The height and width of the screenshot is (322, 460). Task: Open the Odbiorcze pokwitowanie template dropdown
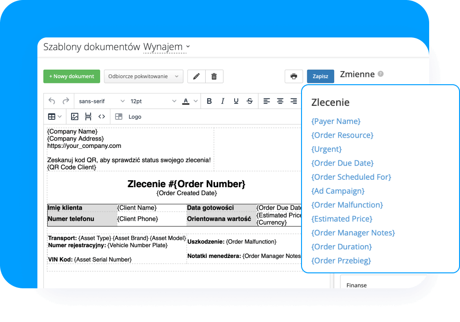point(144,76)
